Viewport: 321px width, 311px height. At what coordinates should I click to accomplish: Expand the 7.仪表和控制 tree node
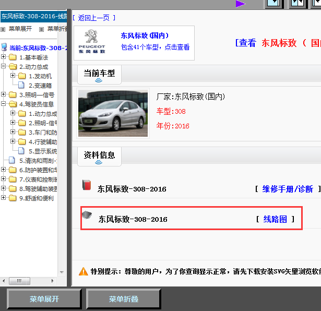click(x=3, y=179)
